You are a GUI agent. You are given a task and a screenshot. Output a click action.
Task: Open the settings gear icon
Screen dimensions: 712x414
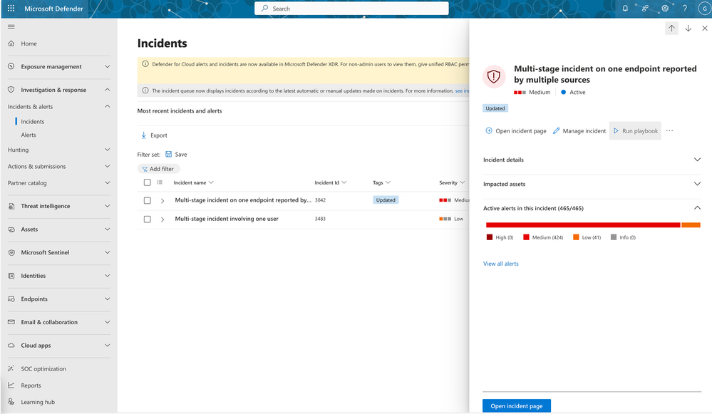665,8
